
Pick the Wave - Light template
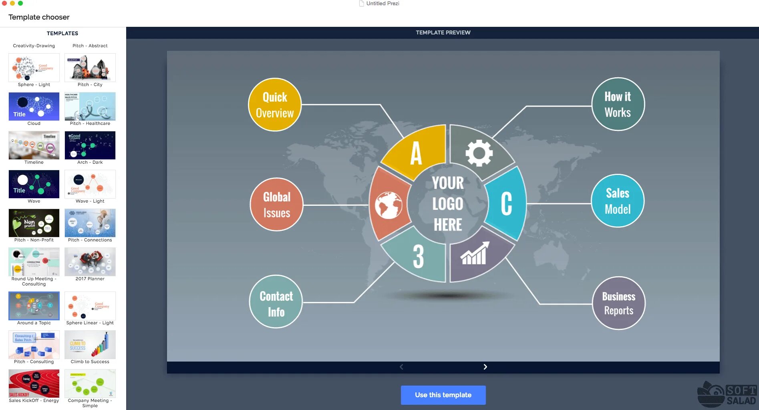(x=90, y=184)
